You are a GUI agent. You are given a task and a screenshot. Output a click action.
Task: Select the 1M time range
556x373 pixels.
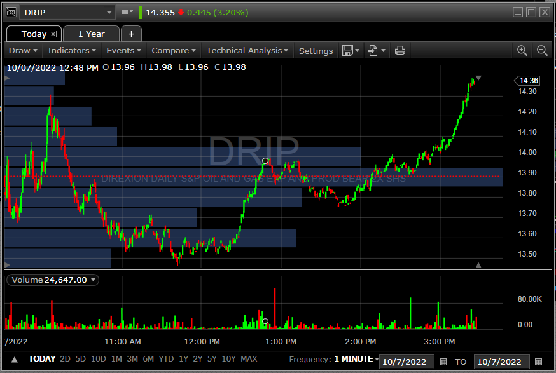coord(116,359)
